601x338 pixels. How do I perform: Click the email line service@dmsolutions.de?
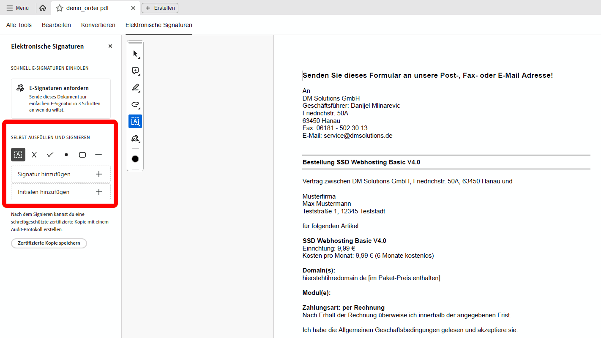347,136
